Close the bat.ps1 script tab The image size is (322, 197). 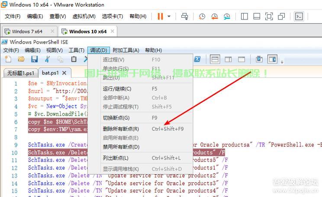(64, 73)
